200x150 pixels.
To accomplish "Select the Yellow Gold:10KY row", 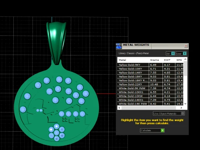I will pos(150,69).
